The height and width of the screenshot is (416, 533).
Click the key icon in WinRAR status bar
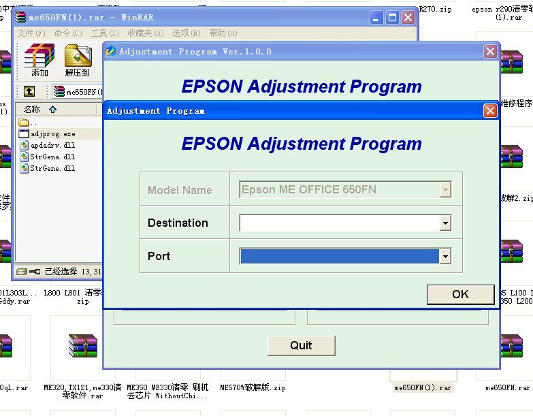click(x=35, y=271)
